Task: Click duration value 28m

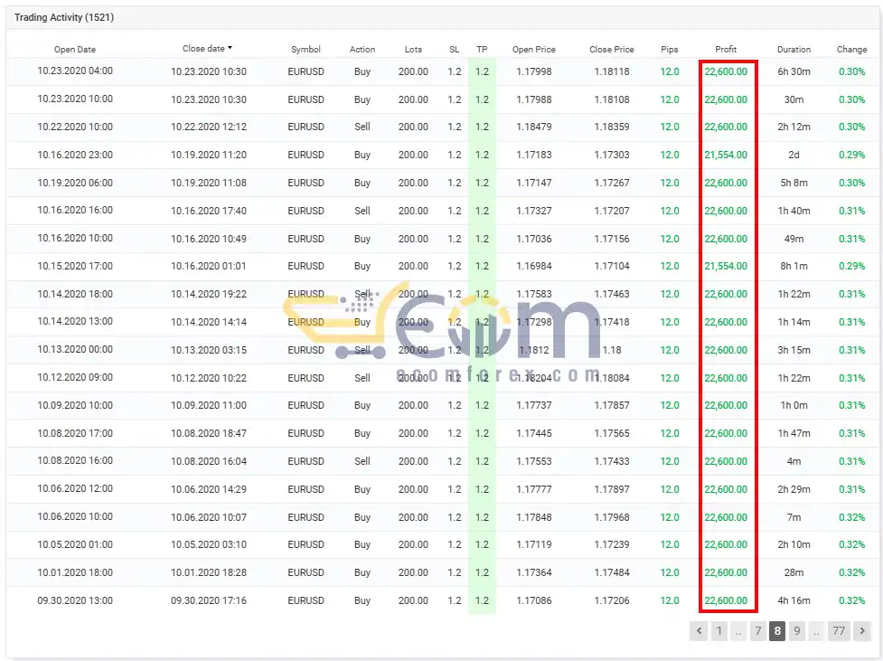Action: (x=794, y=572)
